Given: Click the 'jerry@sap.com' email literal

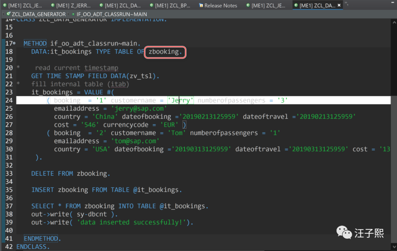Looking at the screenshot, I should point(139,108).
